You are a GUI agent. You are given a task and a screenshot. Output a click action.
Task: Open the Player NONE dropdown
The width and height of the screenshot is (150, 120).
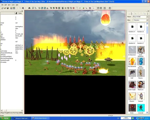click(x=140, y=17)
